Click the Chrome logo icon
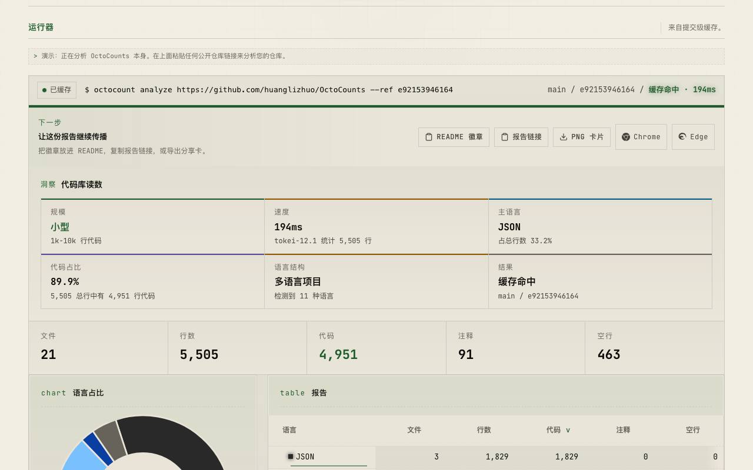The image size is (753, 470). [626, 137]
